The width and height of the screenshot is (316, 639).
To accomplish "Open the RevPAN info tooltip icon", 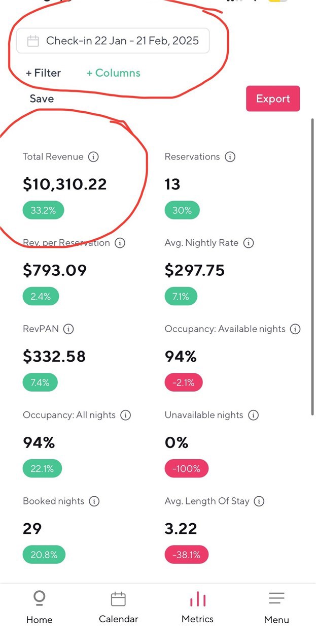I will [68, 329].
